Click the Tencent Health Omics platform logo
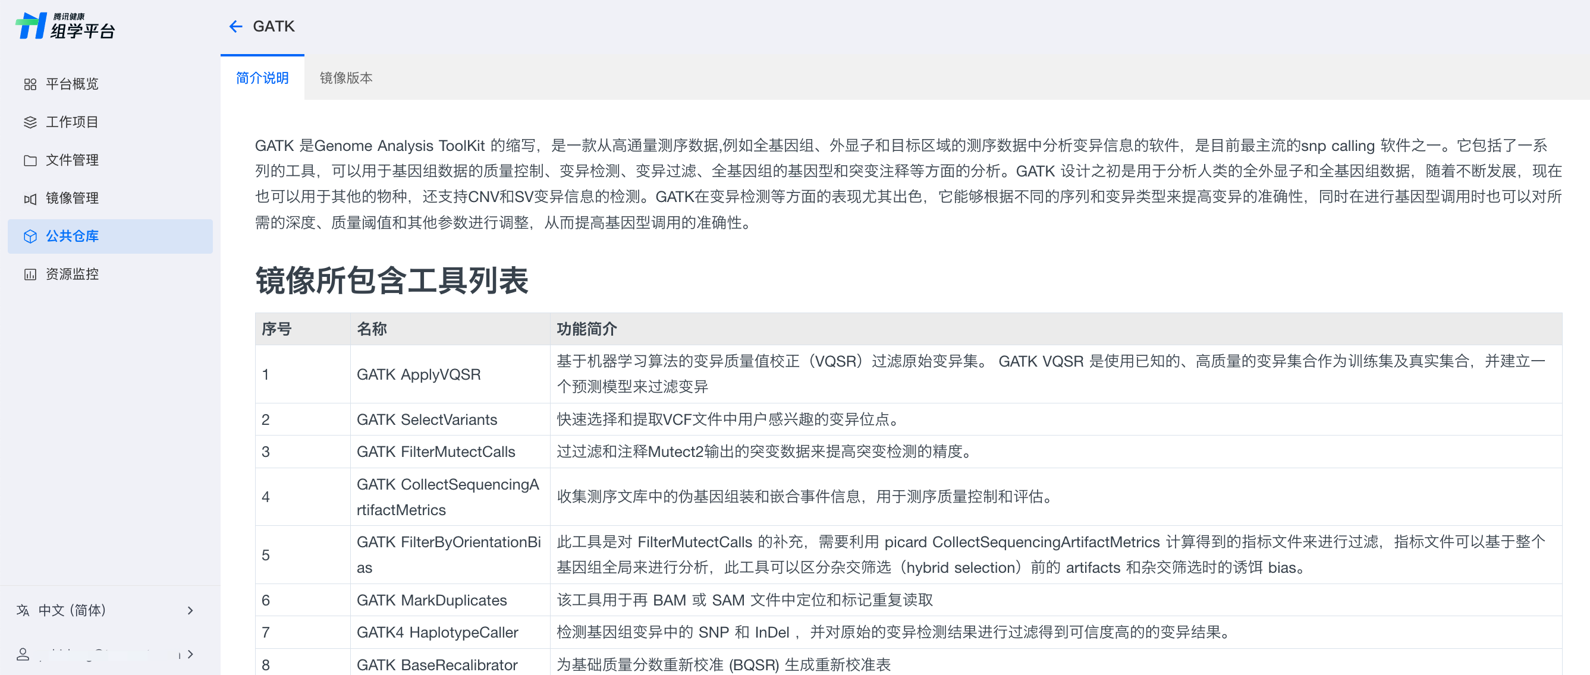1590x675 pixels. 65,26
